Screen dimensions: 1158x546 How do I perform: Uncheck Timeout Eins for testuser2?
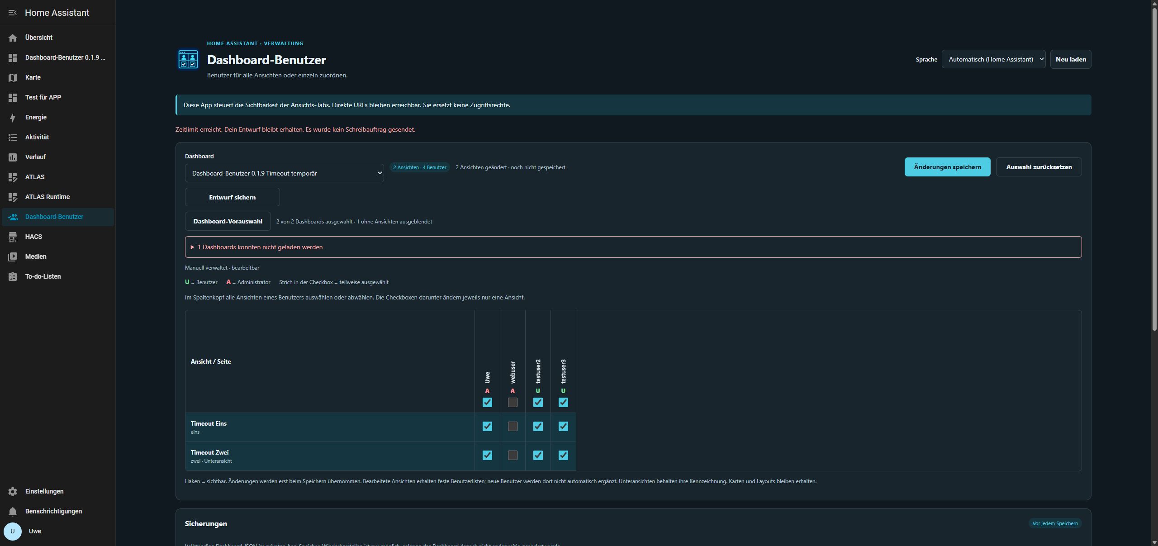click(538, 426)
